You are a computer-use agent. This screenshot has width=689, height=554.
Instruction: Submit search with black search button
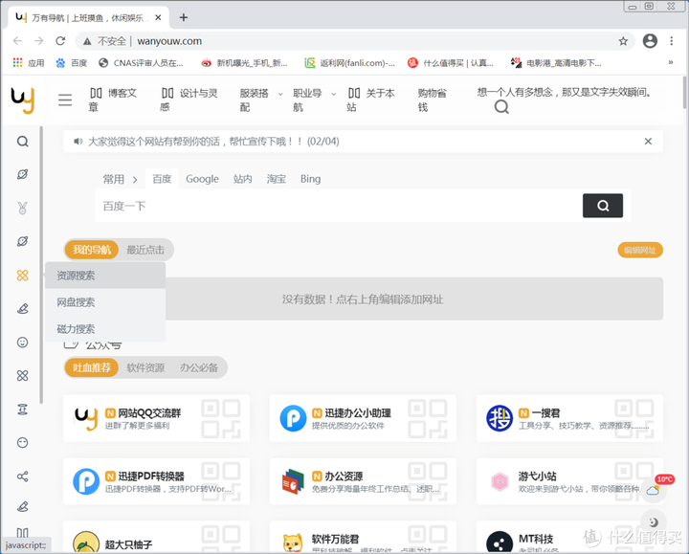[603, 206]
